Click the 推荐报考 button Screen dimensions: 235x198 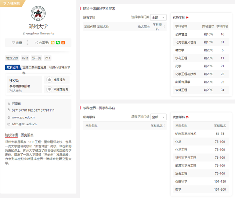57,80
